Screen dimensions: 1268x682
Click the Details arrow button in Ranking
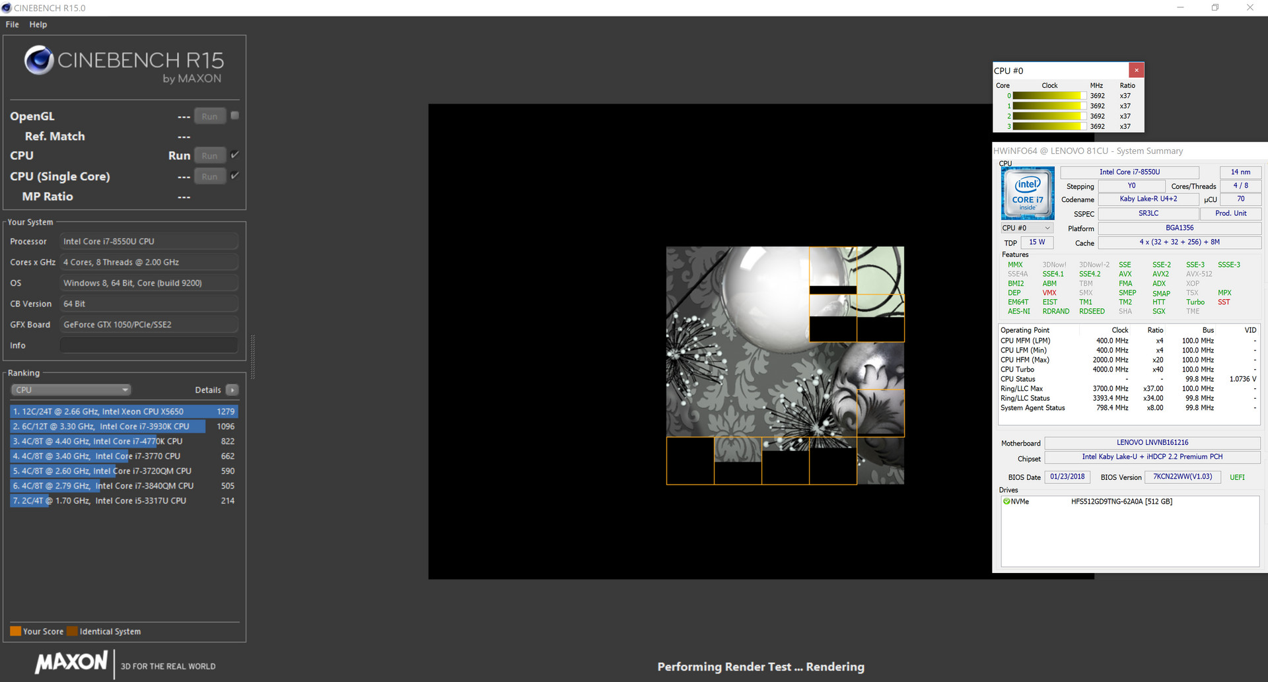[x=232, y=390]
